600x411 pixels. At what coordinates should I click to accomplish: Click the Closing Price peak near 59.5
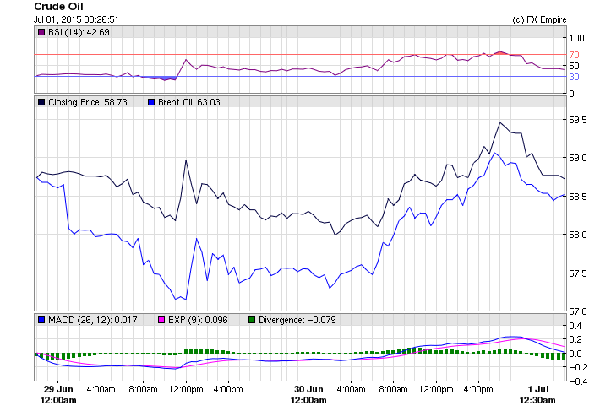pyautogui.click(x=499, y=122)
